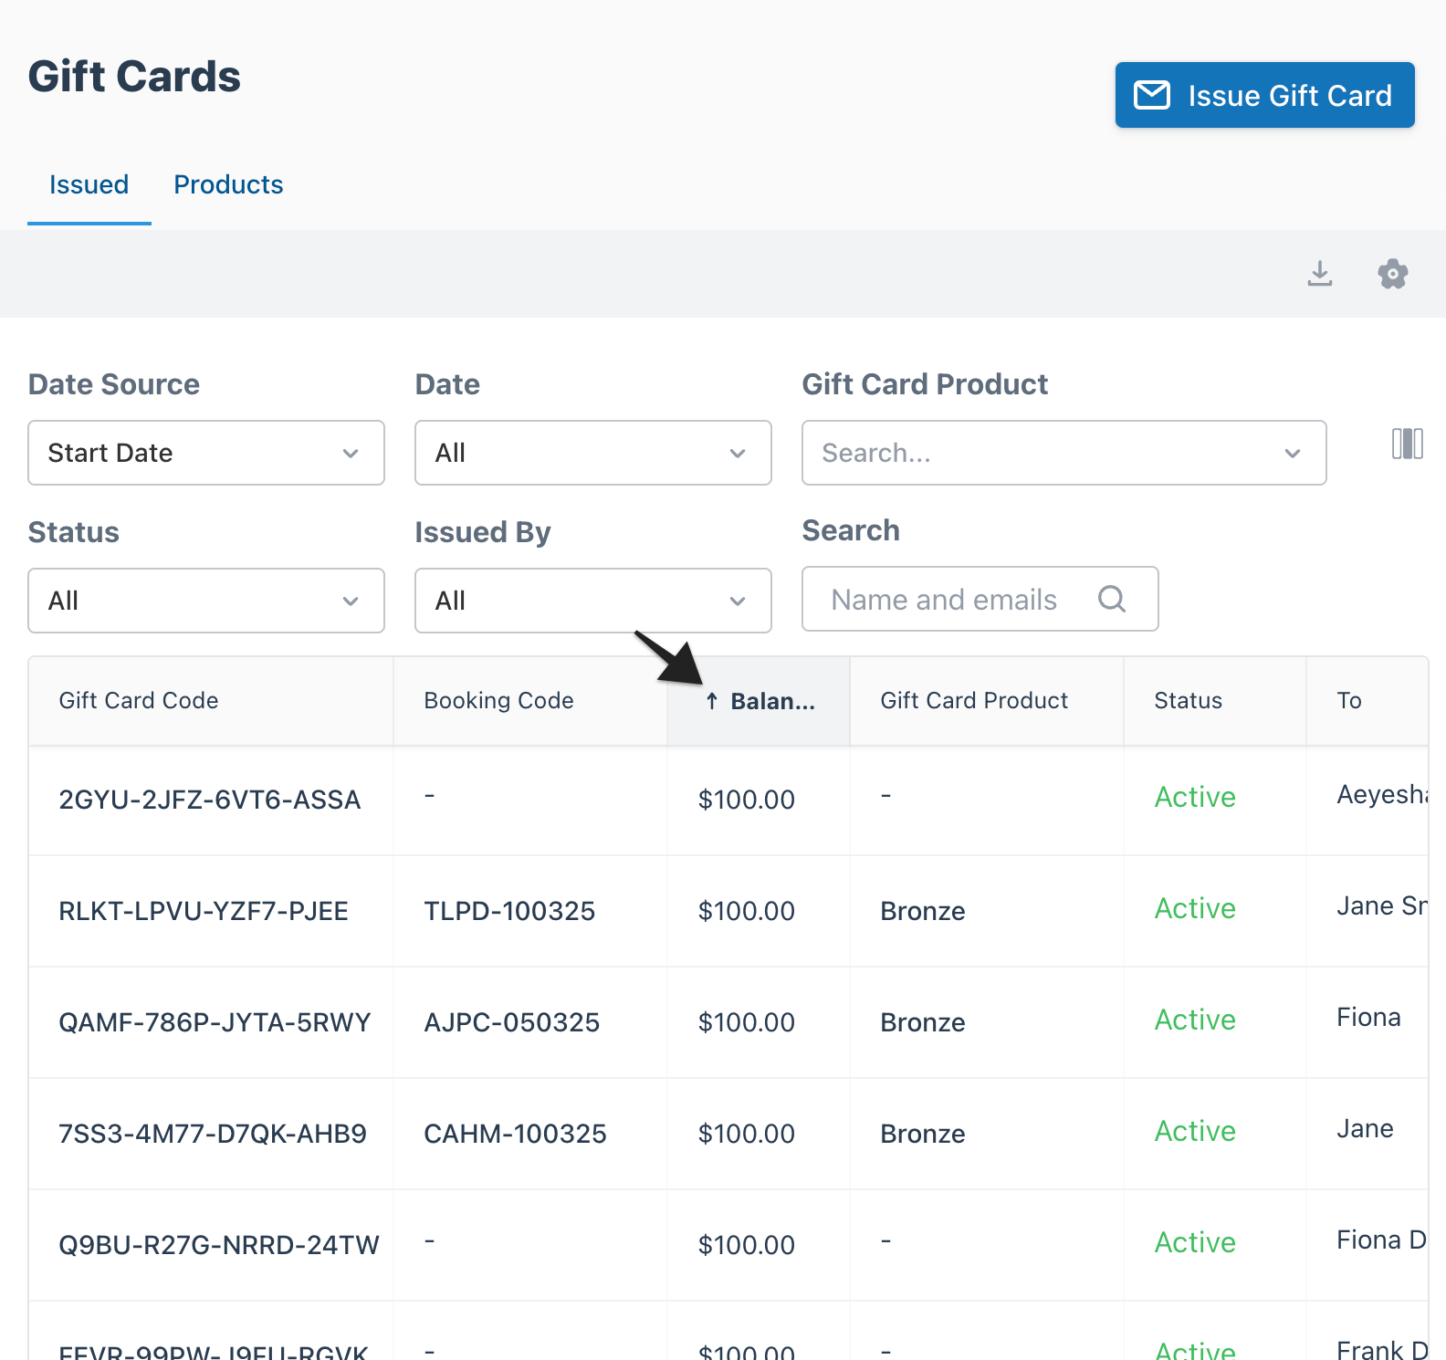1446x1360 pixels.
Task: Select gift card code 7SS3-4M77-D7QK-AHB9
Action: (213, 1134)
